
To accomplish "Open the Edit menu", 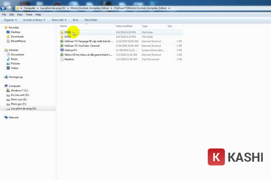I will coord(11,14).
